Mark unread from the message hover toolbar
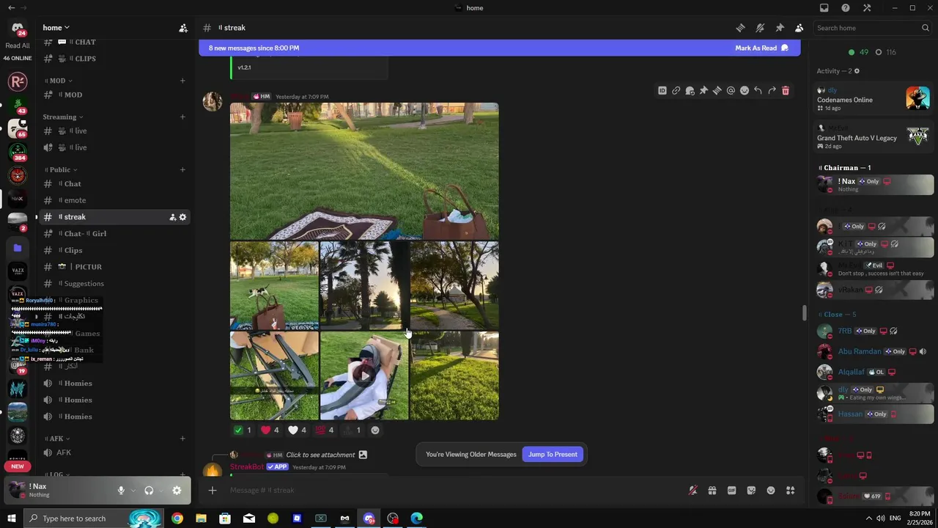The width and height of the screenshot is (938, 528). [x=690, y=91]
